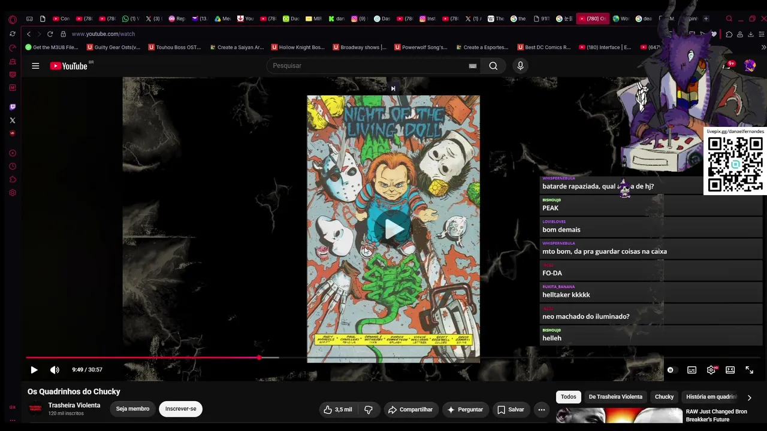The height and width of the screenshot is (431, 767).
Task: Open the account avatar menu
Action: 750,66
